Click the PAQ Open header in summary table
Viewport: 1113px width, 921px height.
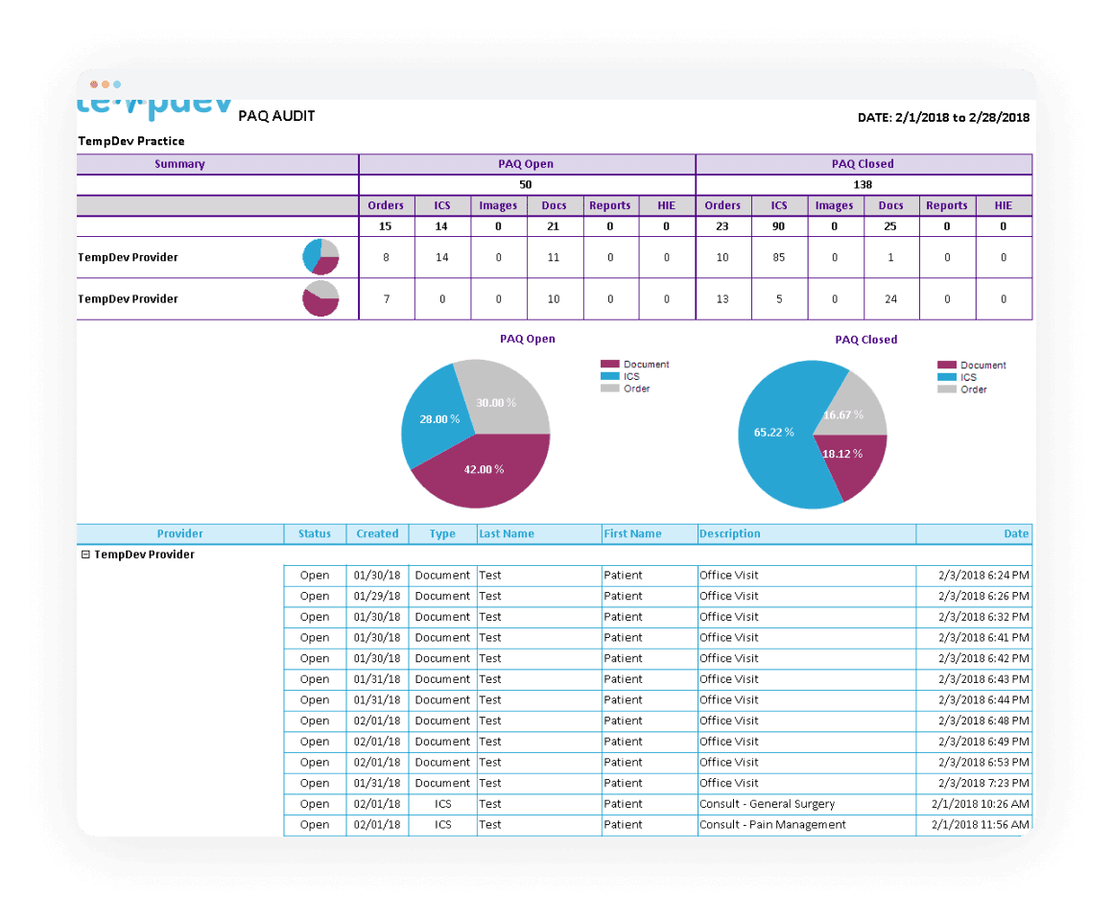(526, 164)
